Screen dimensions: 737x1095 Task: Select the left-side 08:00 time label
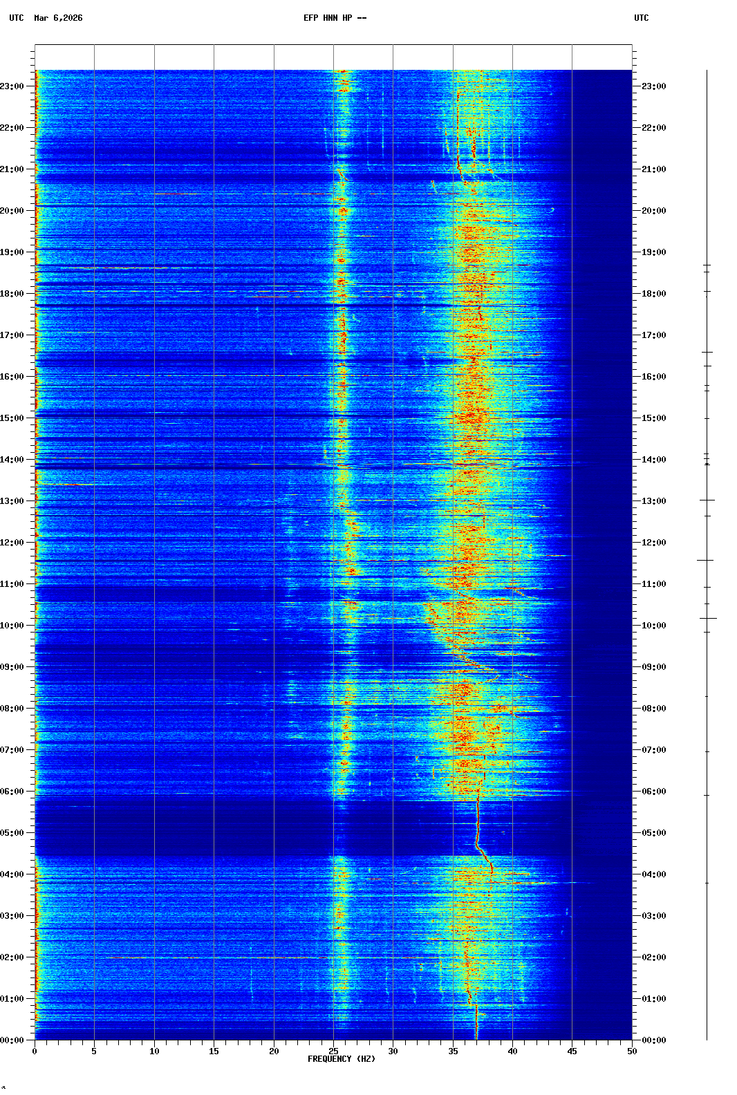12,709
